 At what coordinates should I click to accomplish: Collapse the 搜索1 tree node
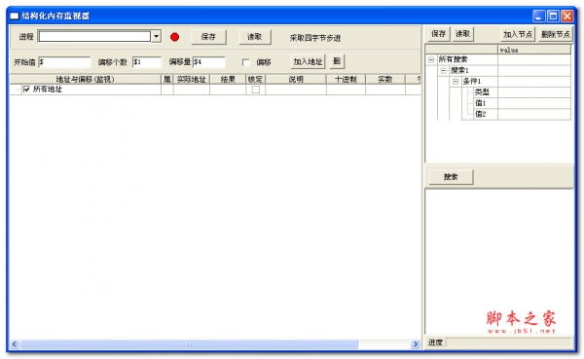point(443,70)
